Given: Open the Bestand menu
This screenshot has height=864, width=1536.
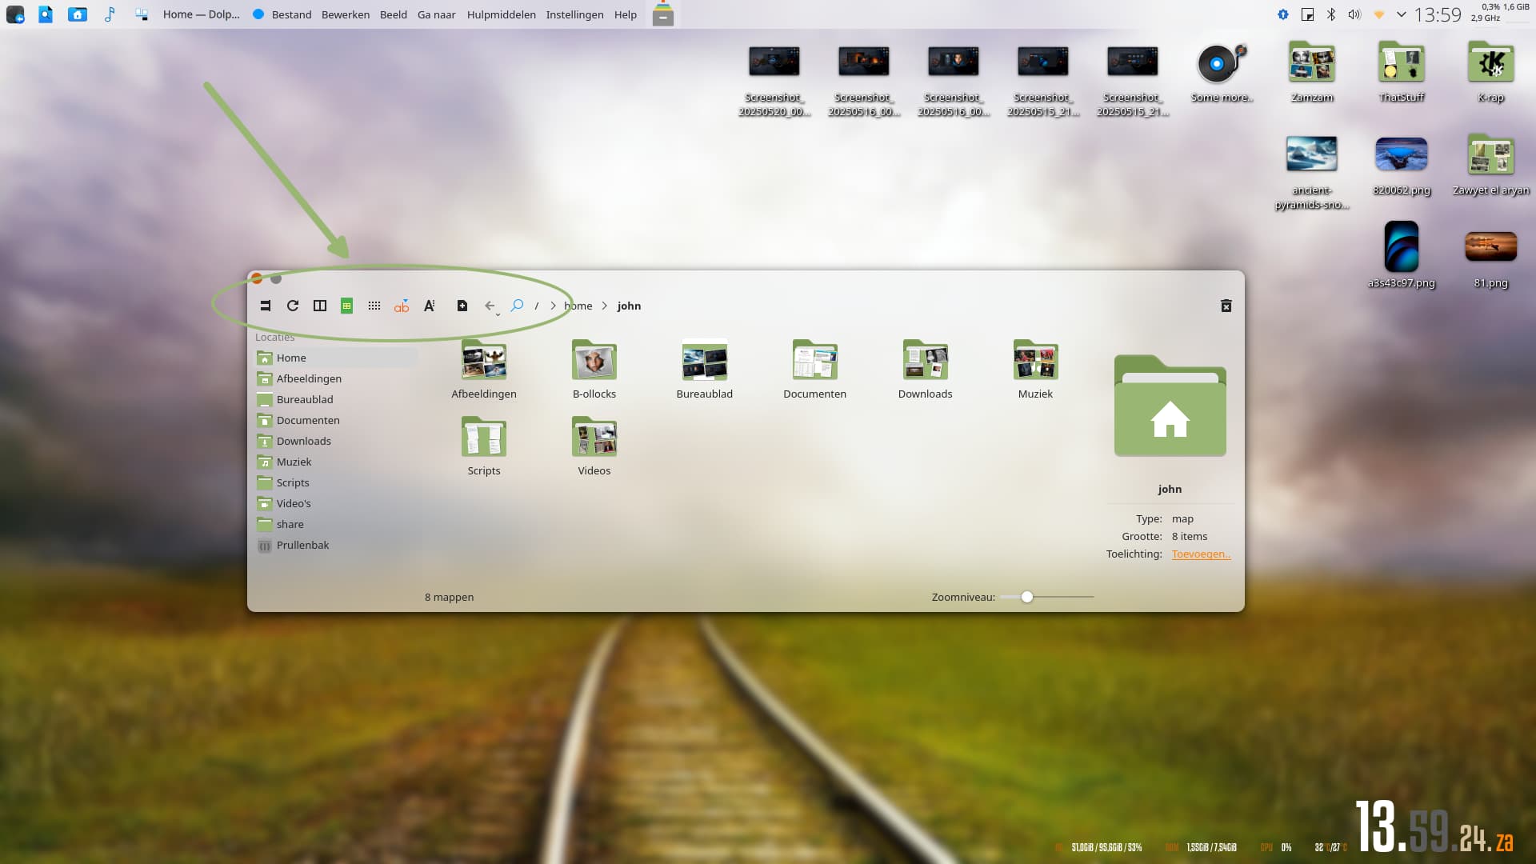Looking at the screenshot, I should click(x=292, y=14).
